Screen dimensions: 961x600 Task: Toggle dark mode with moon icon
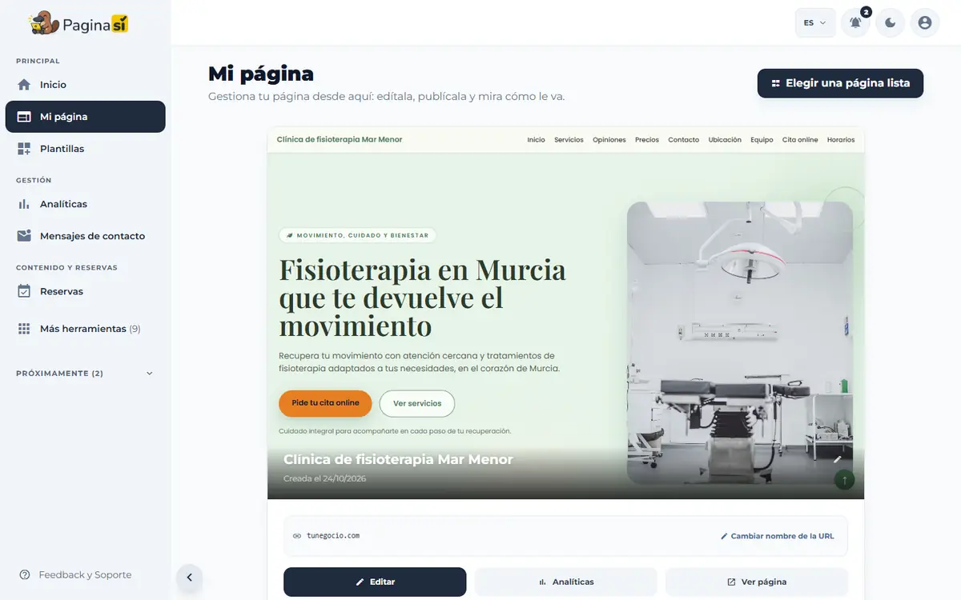[891, 22]
